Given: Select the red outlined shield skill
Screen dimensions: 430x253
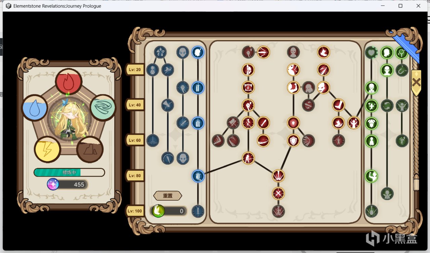Looking at the screenshot, I should 293,140.
